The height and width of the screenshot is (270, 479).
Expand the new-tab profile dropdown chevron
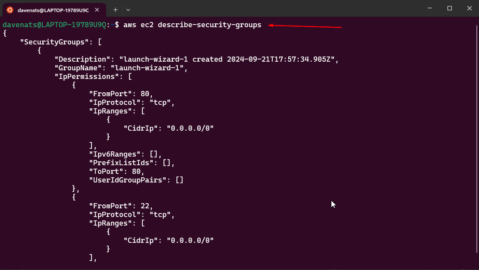click(x=128, y=9)
